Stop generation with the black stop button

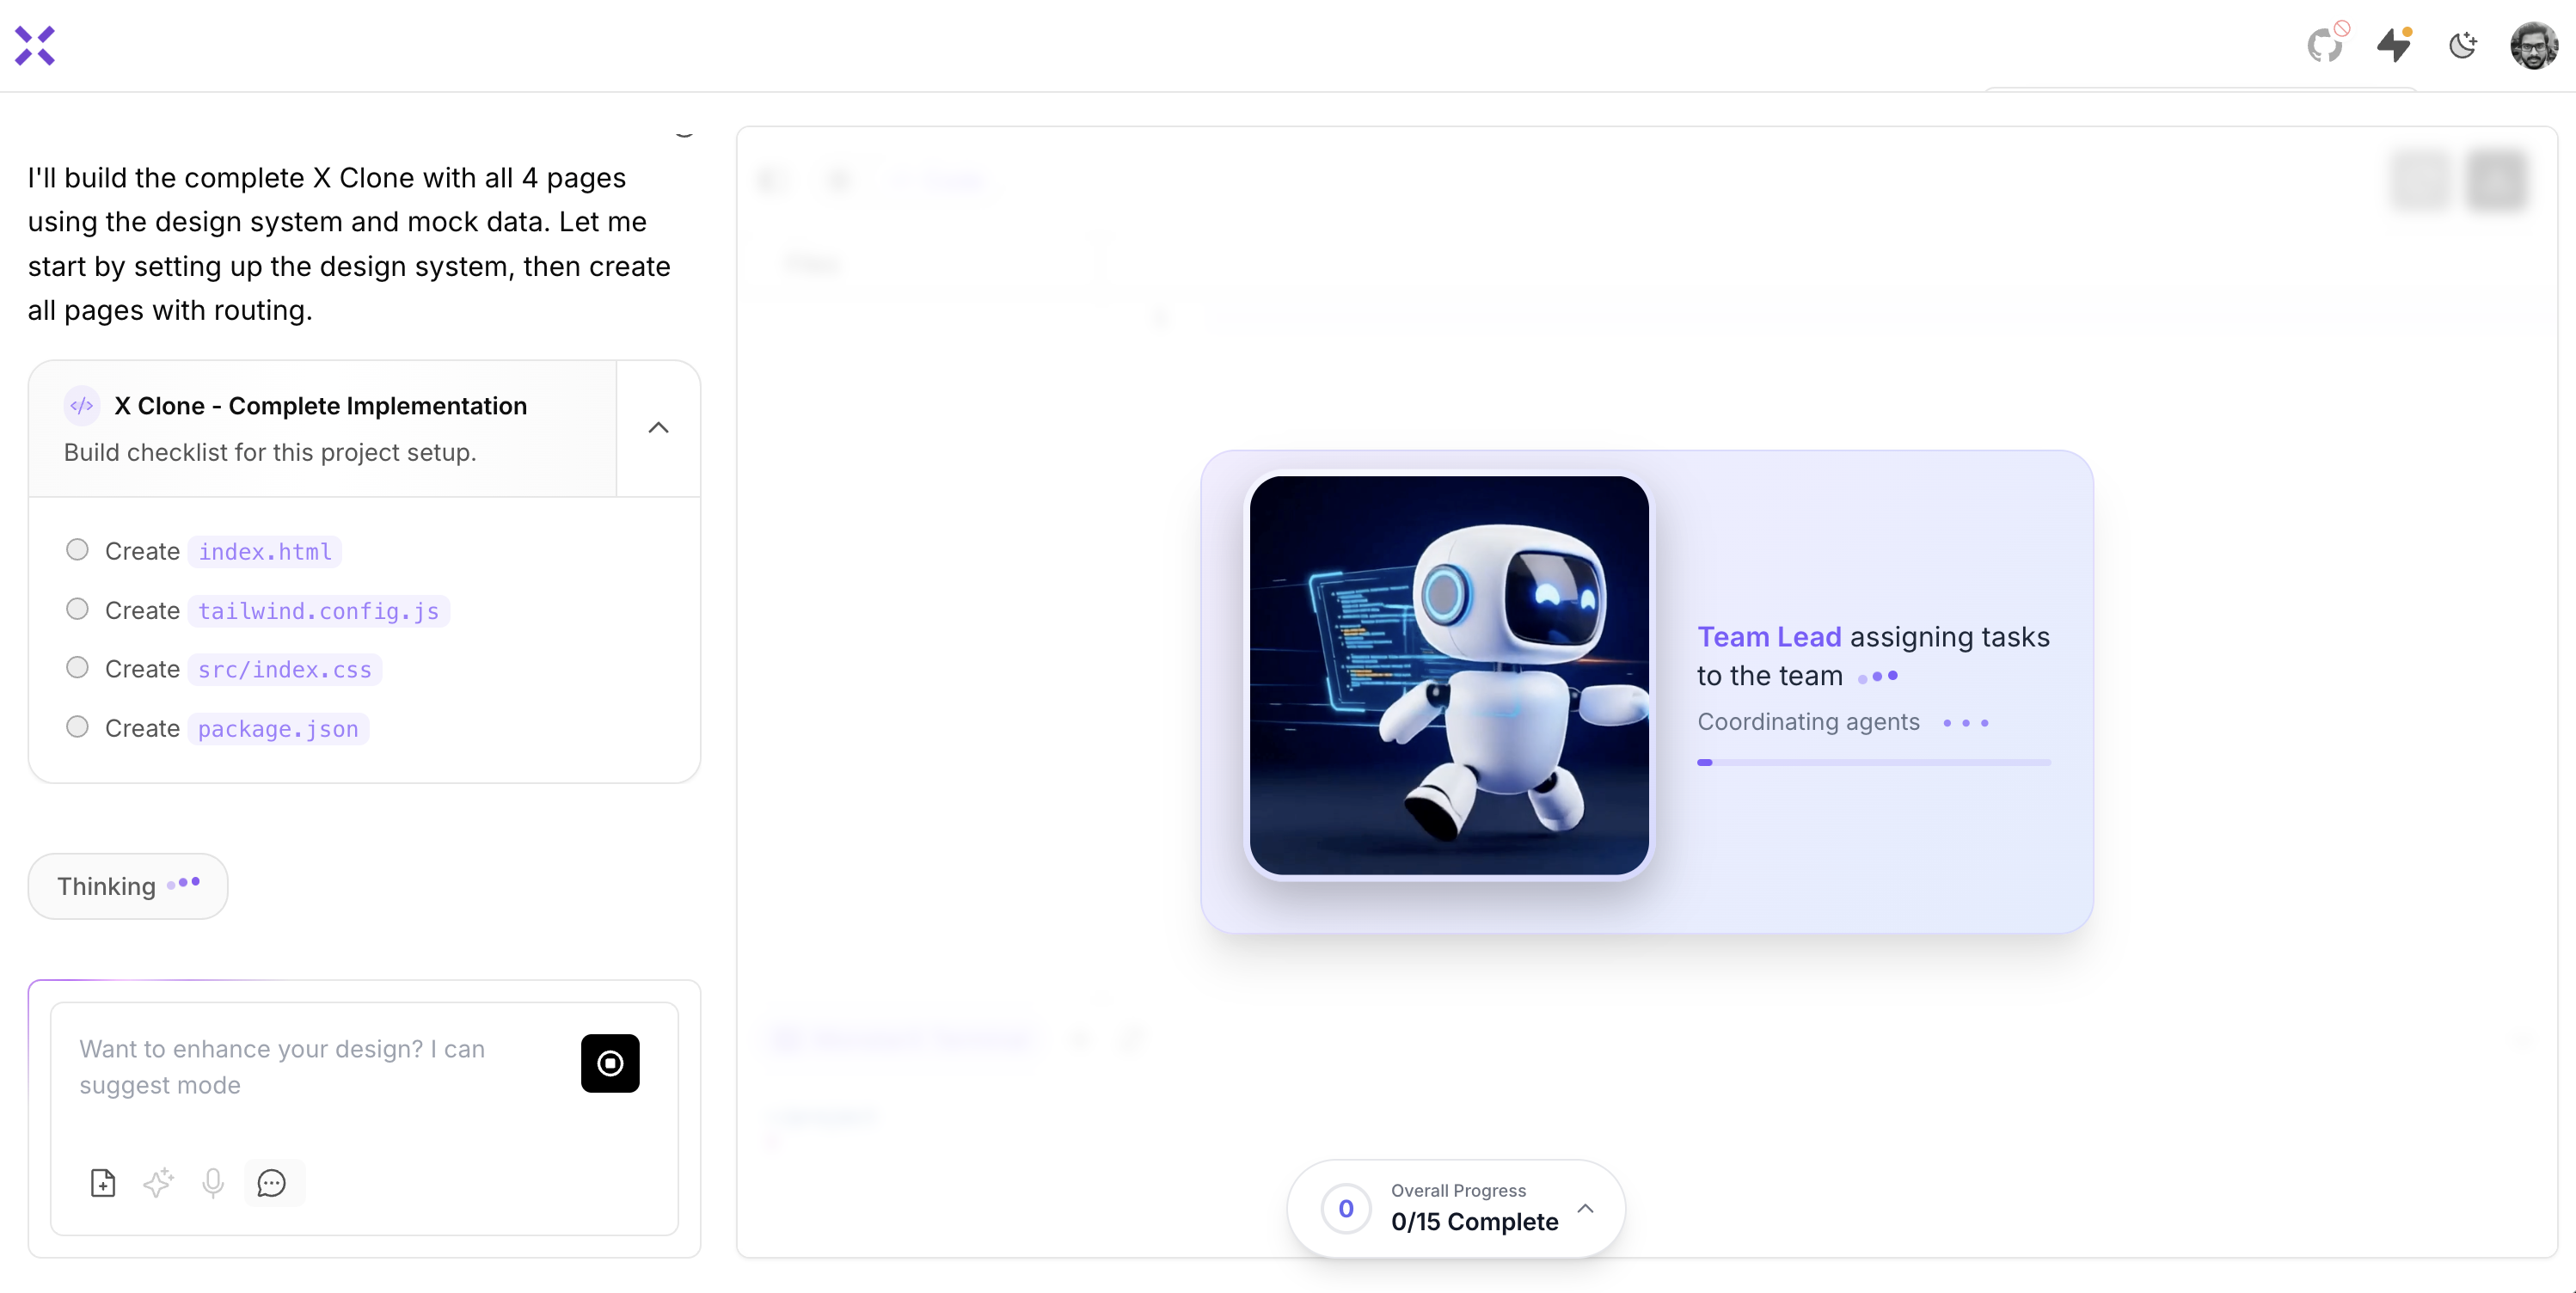tap(610, 1063)
